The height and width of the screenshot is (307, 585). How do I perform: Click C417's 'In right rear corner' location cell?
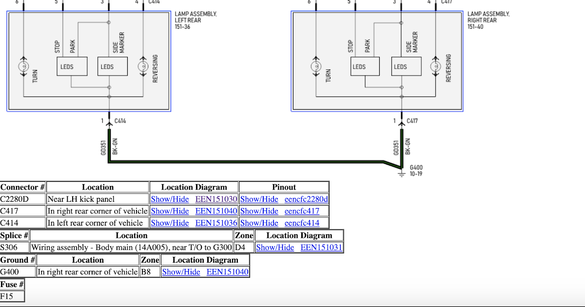97,211
